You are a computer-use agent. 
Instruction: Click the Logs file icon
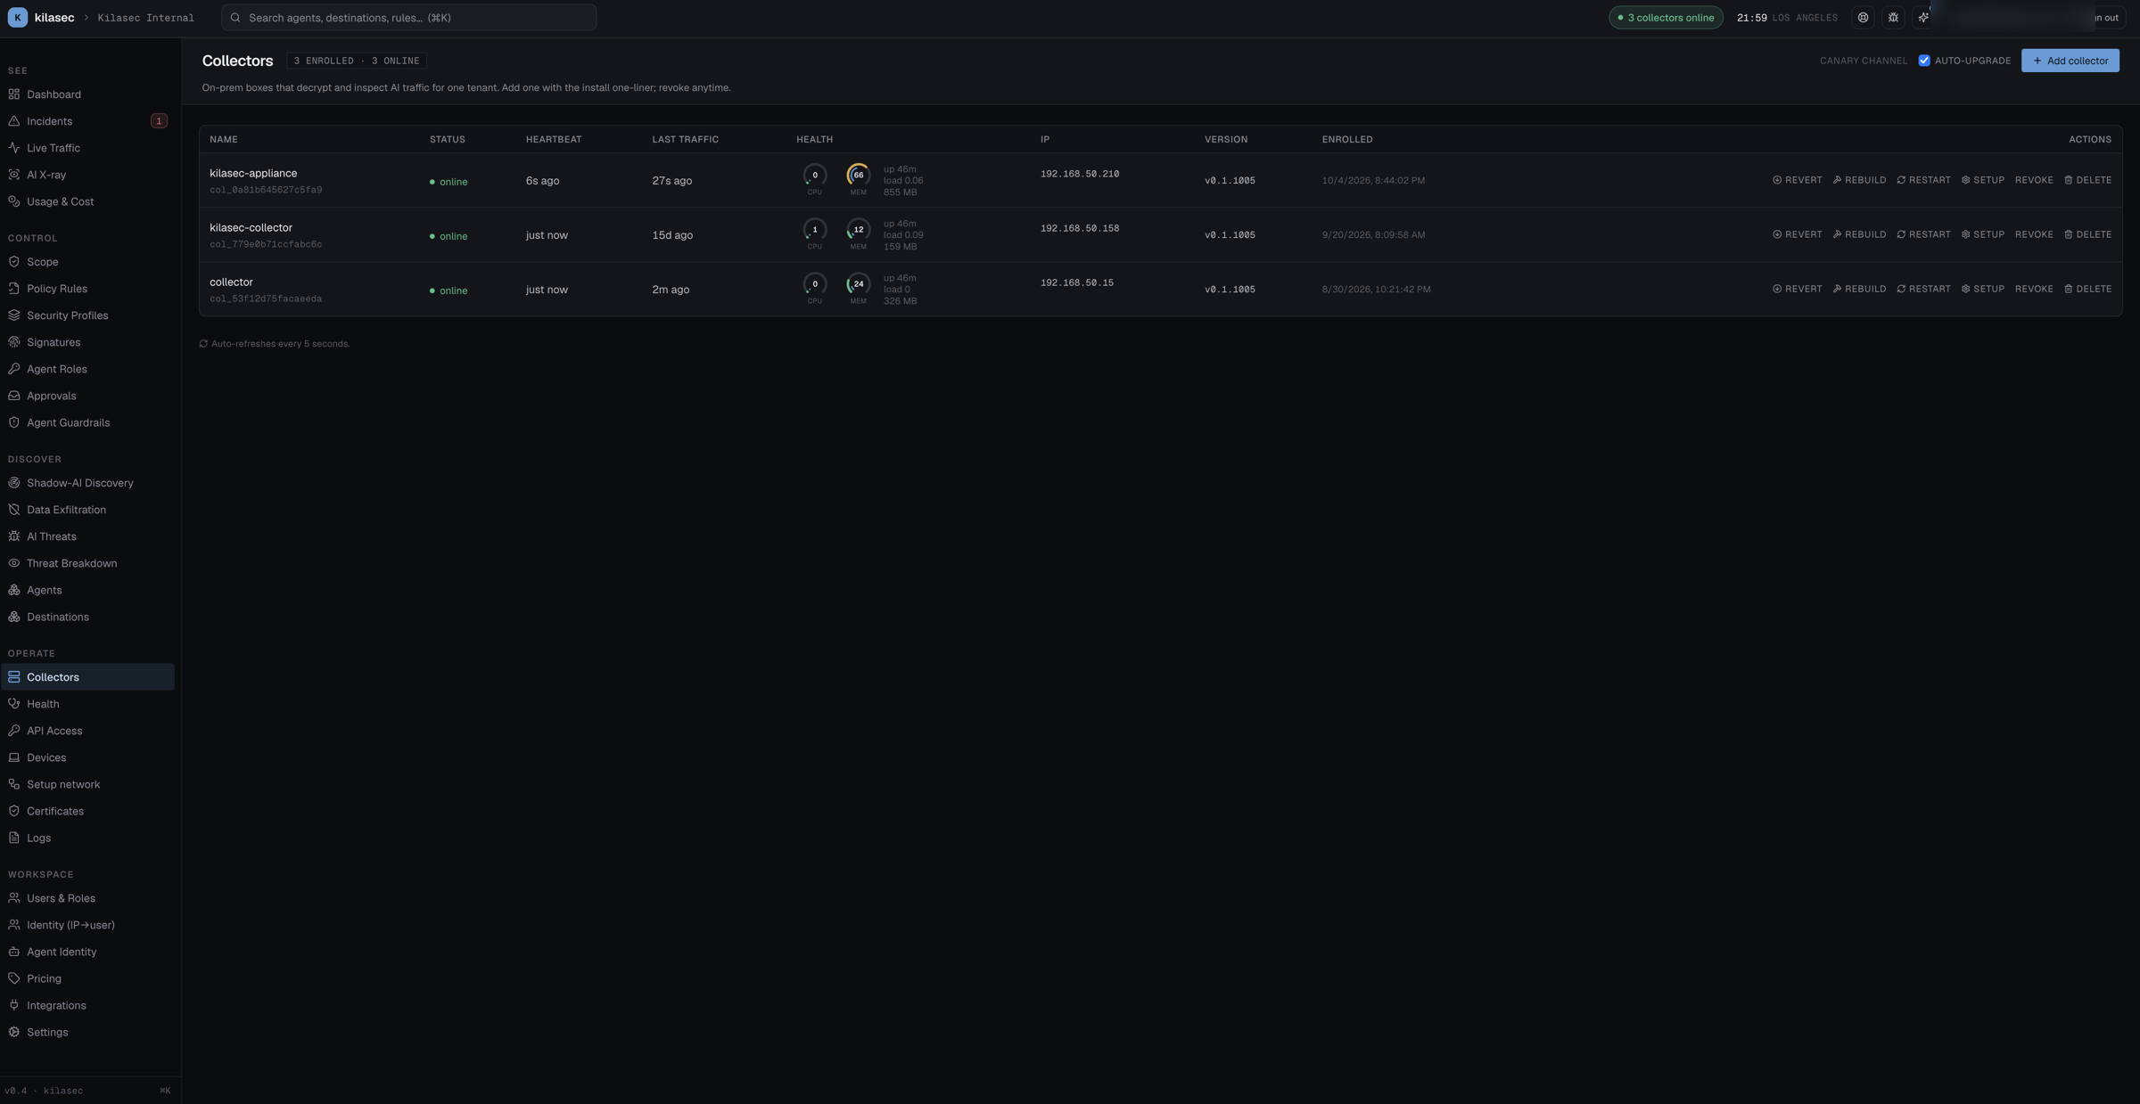[13, 838]
